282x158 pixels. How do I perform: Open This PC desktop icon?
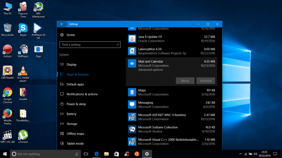coord(7,9)
